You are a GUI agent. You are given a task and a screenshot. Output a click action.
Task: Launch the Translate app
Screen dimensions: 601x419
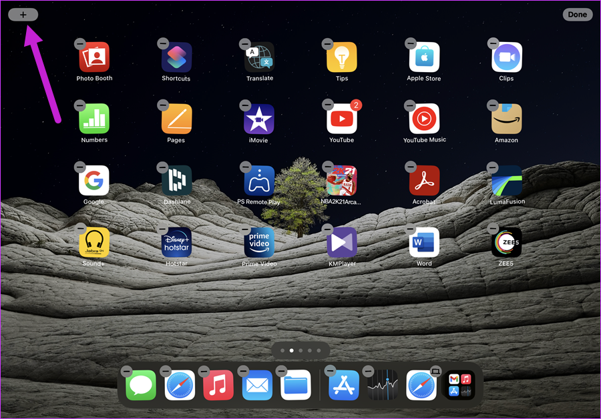tap(260, 57)
